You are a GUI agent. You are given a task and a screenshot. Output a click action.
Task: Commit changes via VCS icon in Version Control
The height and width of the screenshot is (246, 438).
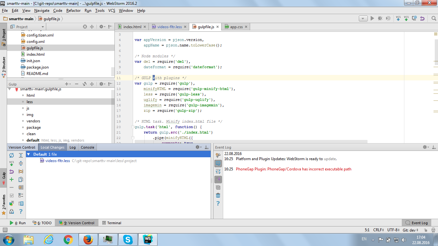coord(12,163)
